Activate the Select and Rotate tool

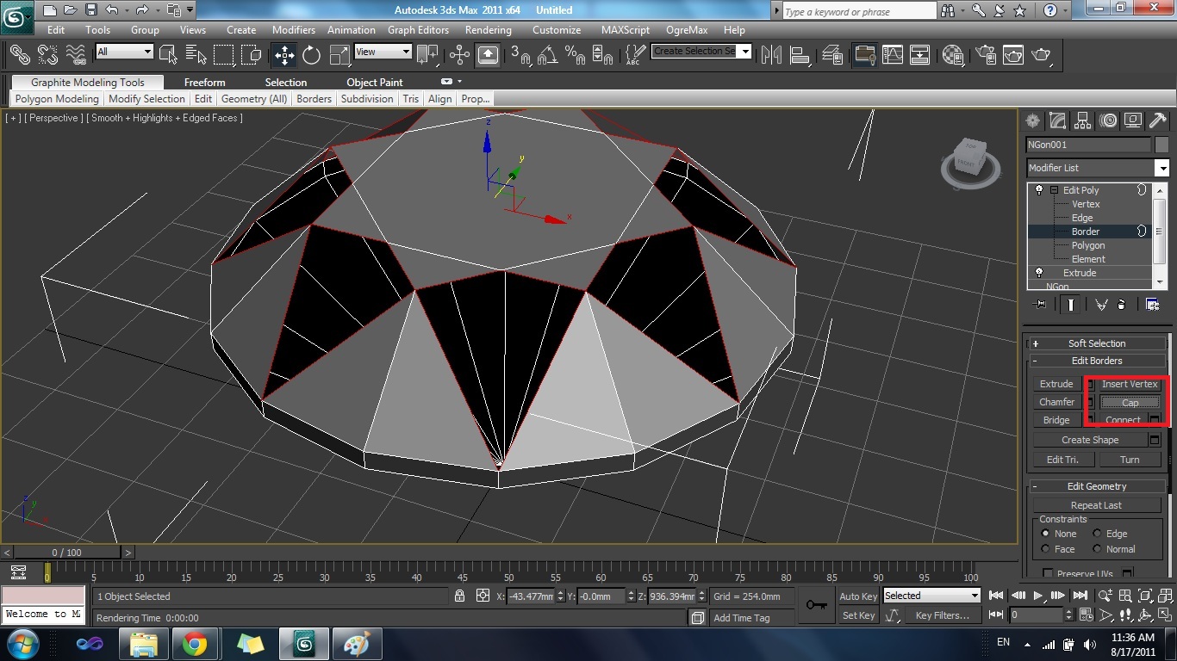[x=312, y=55]
